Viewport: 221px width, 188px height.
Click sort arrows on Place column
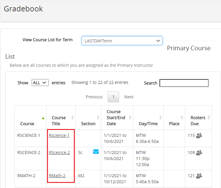[182, 118]
